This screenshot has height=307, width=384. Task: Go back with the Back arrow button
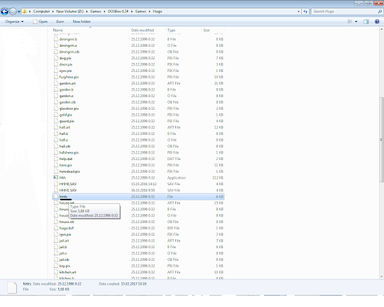point(5,11)
